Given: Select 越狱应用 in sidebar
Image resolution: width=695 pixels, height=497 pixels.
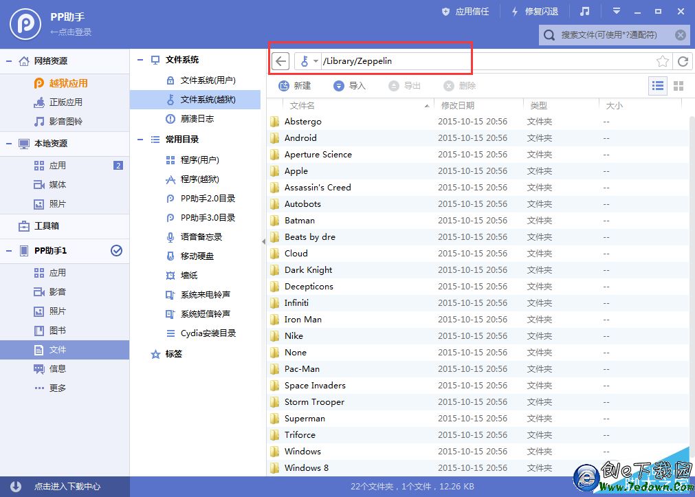Looking at the screenshot, I should pyautogui.click(x=65, y=83).
